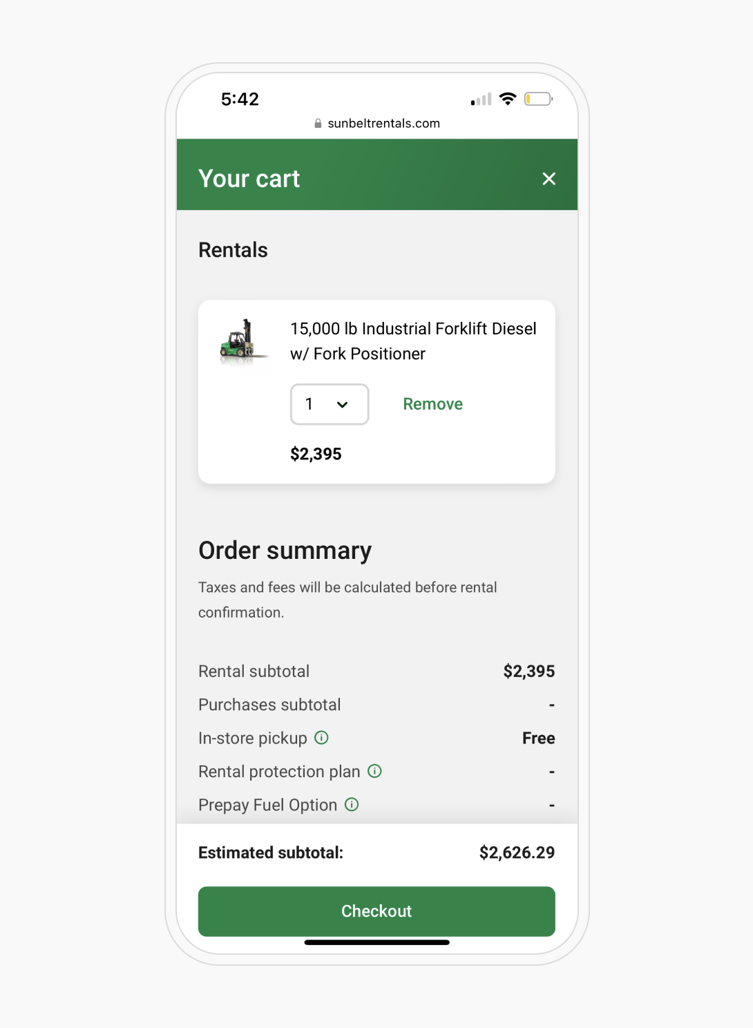
Task: Click the green Checkout button
Action: tap(376, 911)
